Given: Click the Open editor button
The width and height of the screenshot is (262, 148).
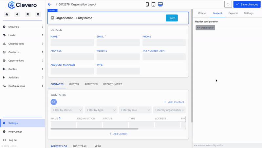Looking at the screenshot, I should 205,28.
